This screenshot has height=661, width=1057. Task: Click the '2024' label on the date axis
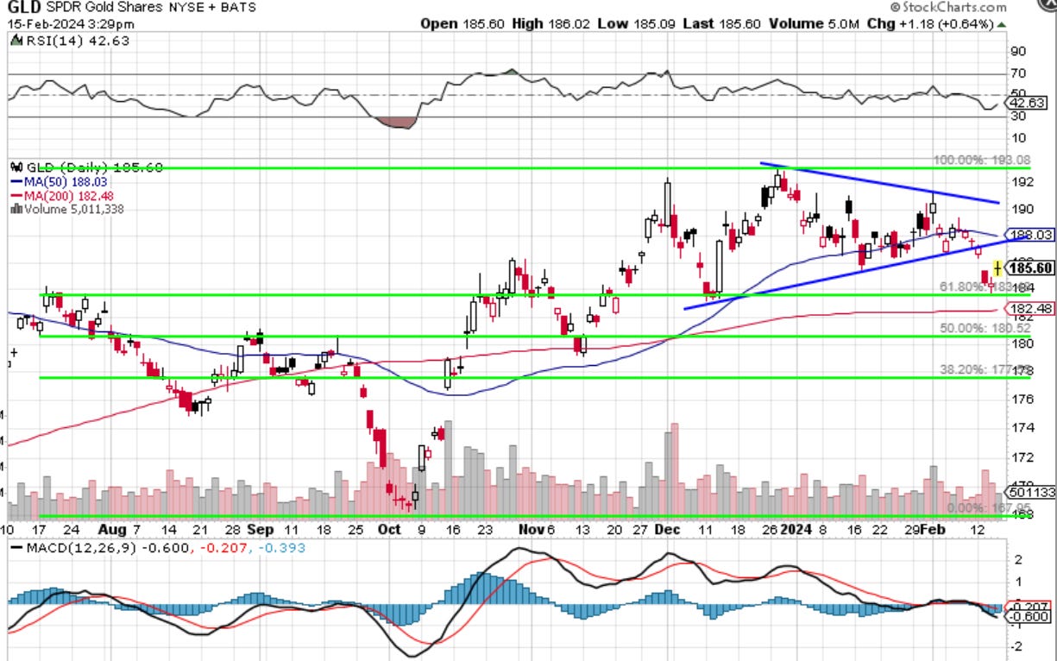[x=796, y=529]
